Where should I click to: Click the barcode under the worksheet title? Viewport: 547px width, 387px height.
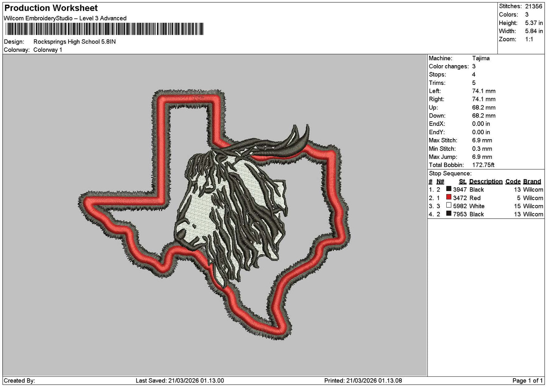tap(104, 29)
